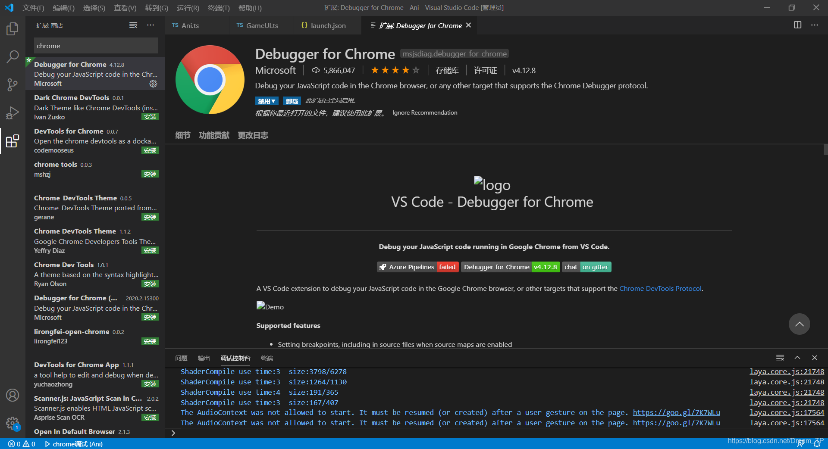Click the star rating of the extension

(395, 70)
